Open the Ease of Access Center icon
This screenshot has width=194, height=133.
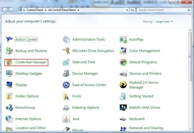pyautogui.click(x=66, y=85)
